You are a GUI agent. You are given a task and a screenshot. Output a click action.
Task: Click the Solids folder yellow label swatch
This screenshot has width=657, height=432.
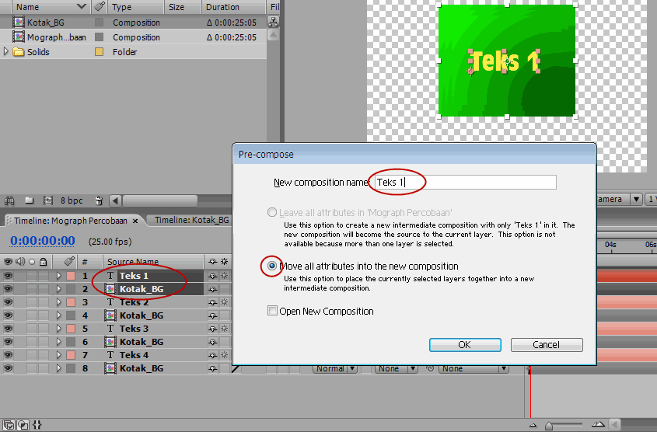coord(100,52)
